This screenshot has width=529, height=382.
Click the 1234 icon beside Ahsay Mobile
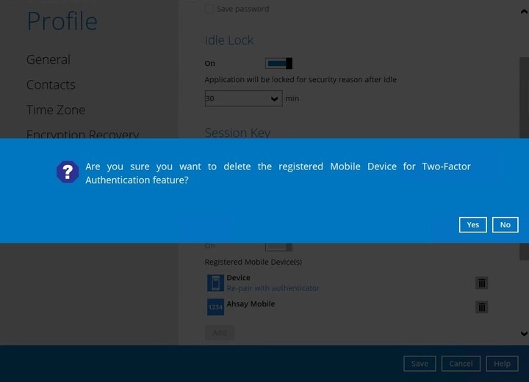(x=215, y=307)
